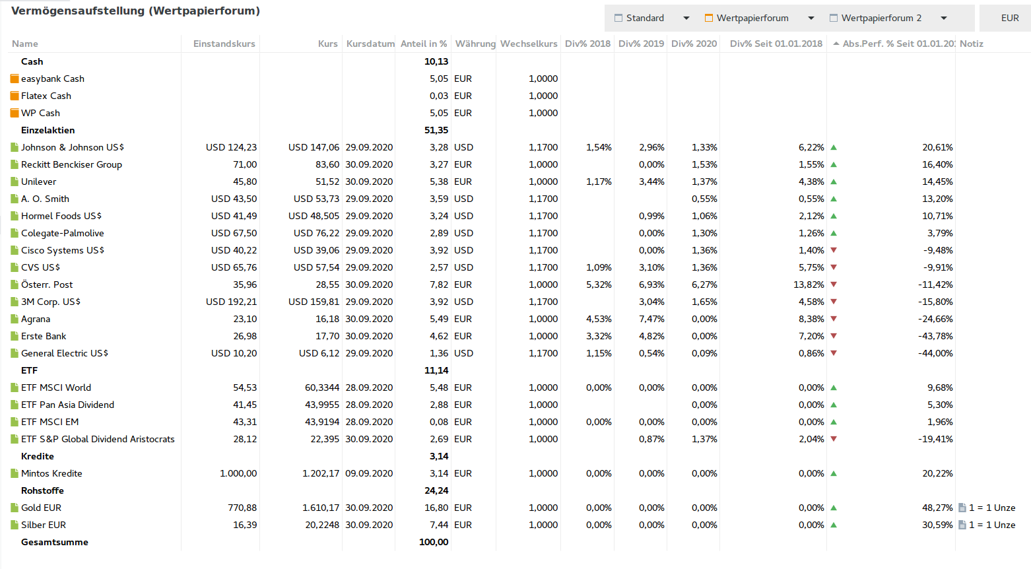Open the dropdown arrow next to Standard
This screenshot has height=569, width=1031.
(686, 18)
